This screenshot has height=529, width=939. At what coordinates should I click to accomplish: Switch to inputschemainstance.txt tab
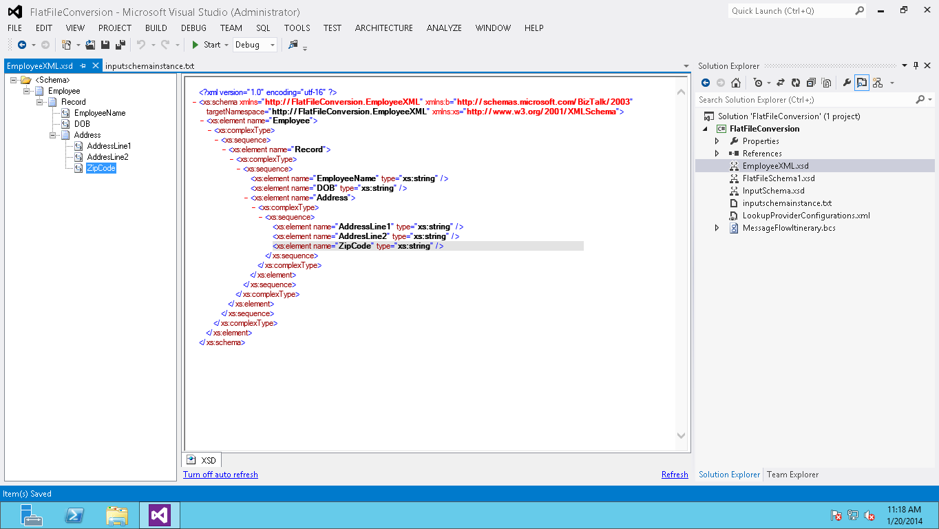(150, 66)
